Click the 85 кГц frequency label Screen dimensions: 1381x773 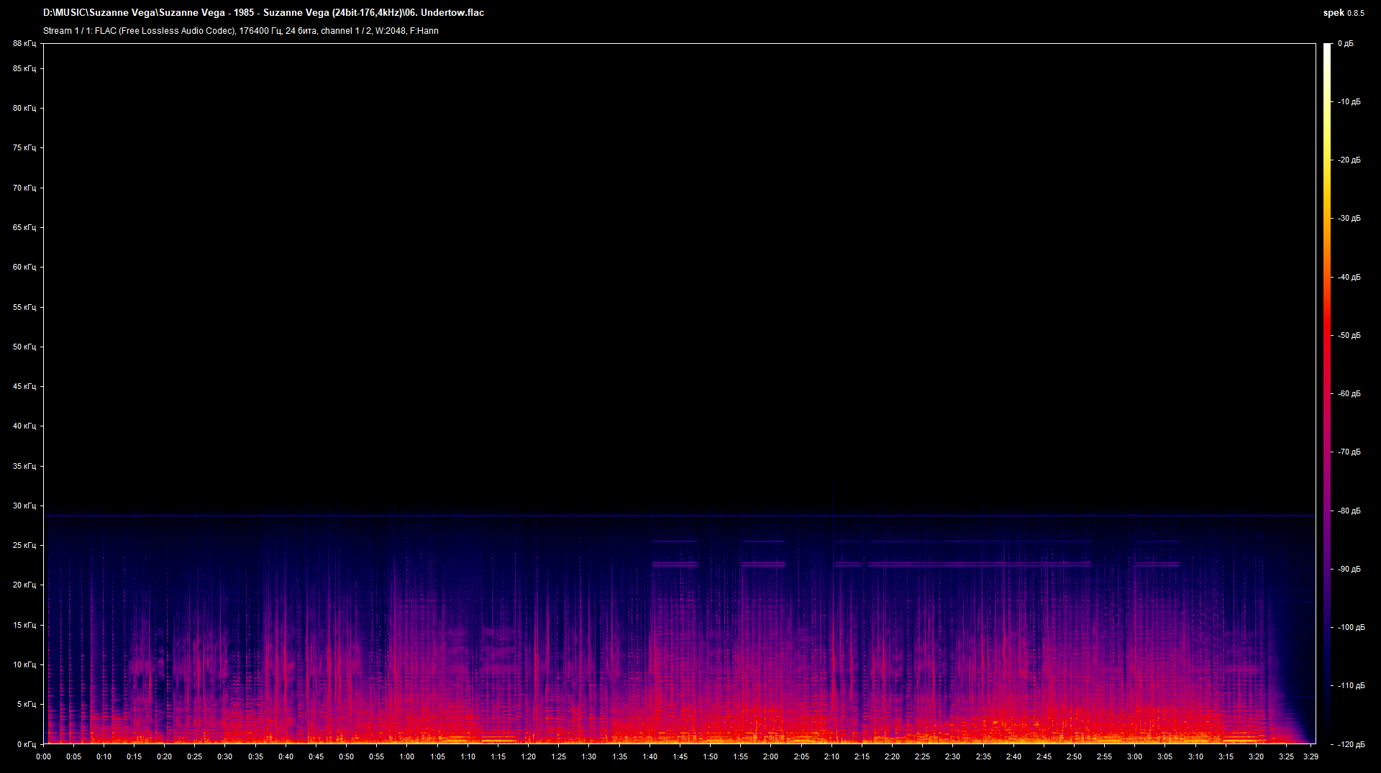click(x=24, y=69)
